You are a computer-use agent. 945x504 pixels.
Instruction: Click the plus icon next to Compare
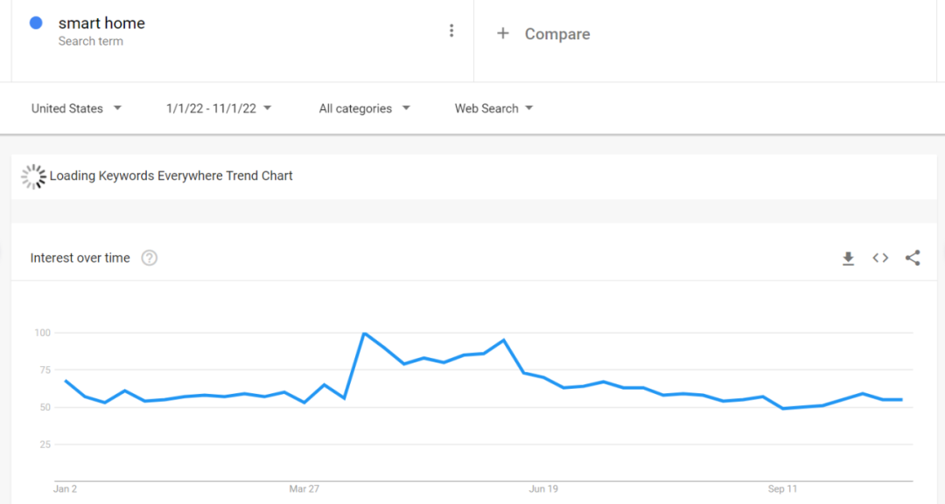503,33
